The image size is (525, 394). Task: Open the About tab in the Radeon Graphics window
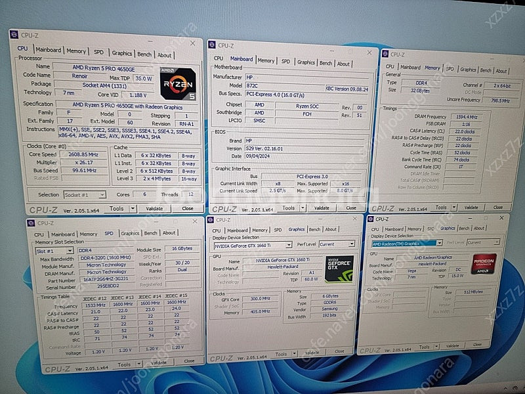click(479, 228)
